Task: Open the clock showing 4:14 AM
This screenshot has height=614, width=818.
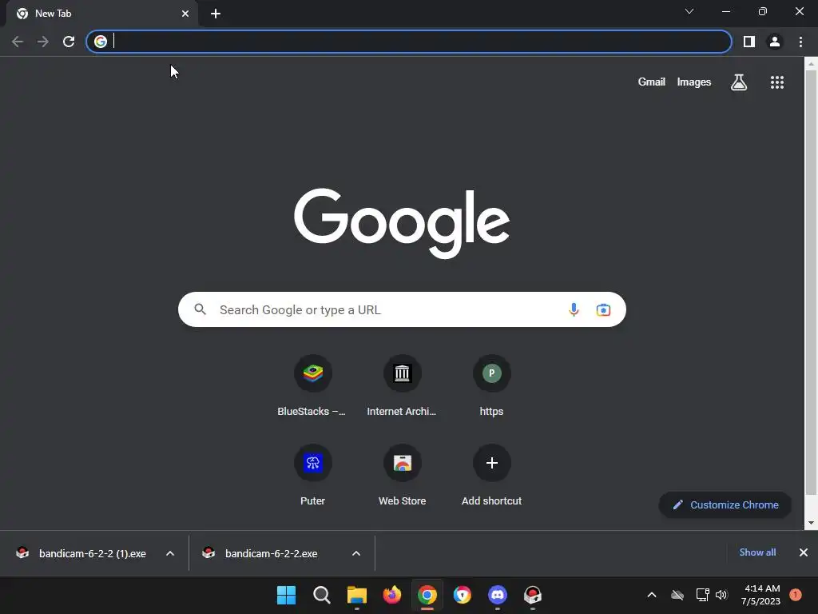Action: click(x=761, y=595)
